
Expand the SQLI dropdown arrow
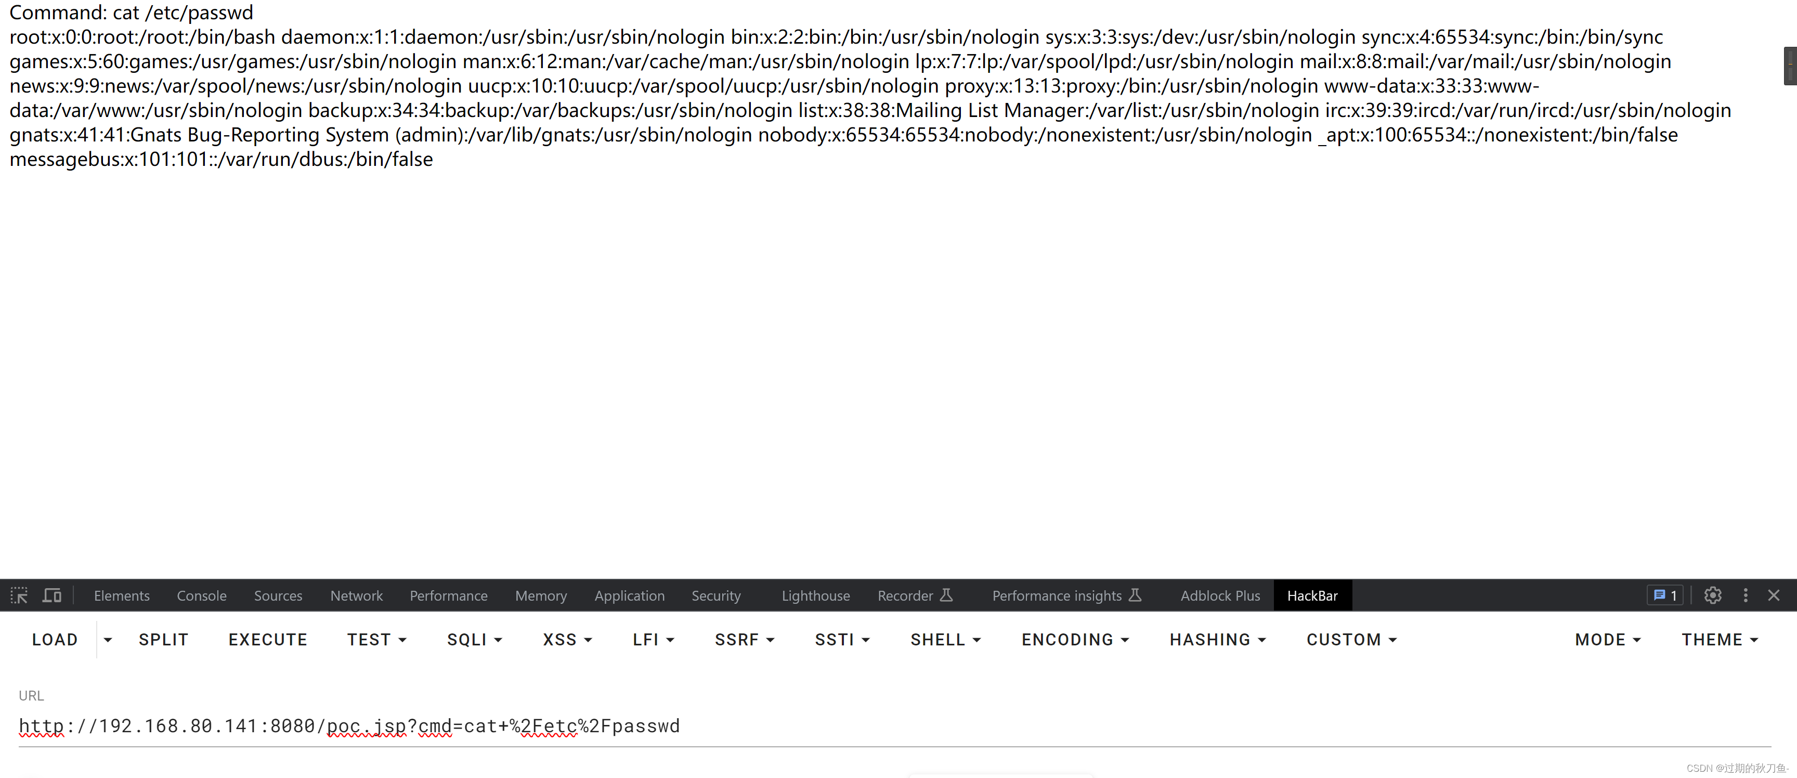pos(500,639)
